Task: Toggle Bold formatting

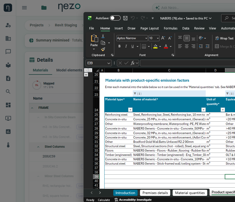Action: pyautogui.click(x=119, y=46)
